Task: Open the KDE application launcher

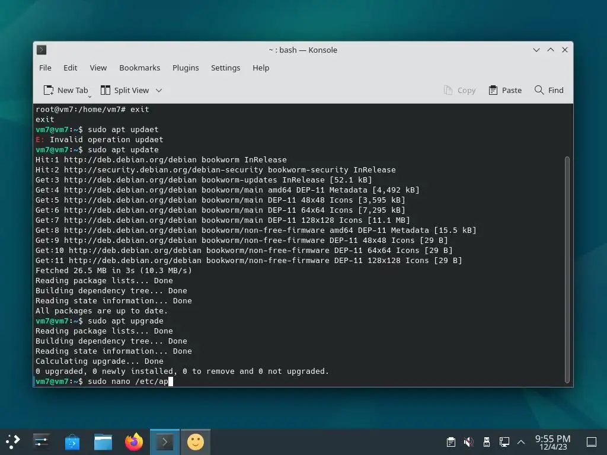Action: pos(12,442)
